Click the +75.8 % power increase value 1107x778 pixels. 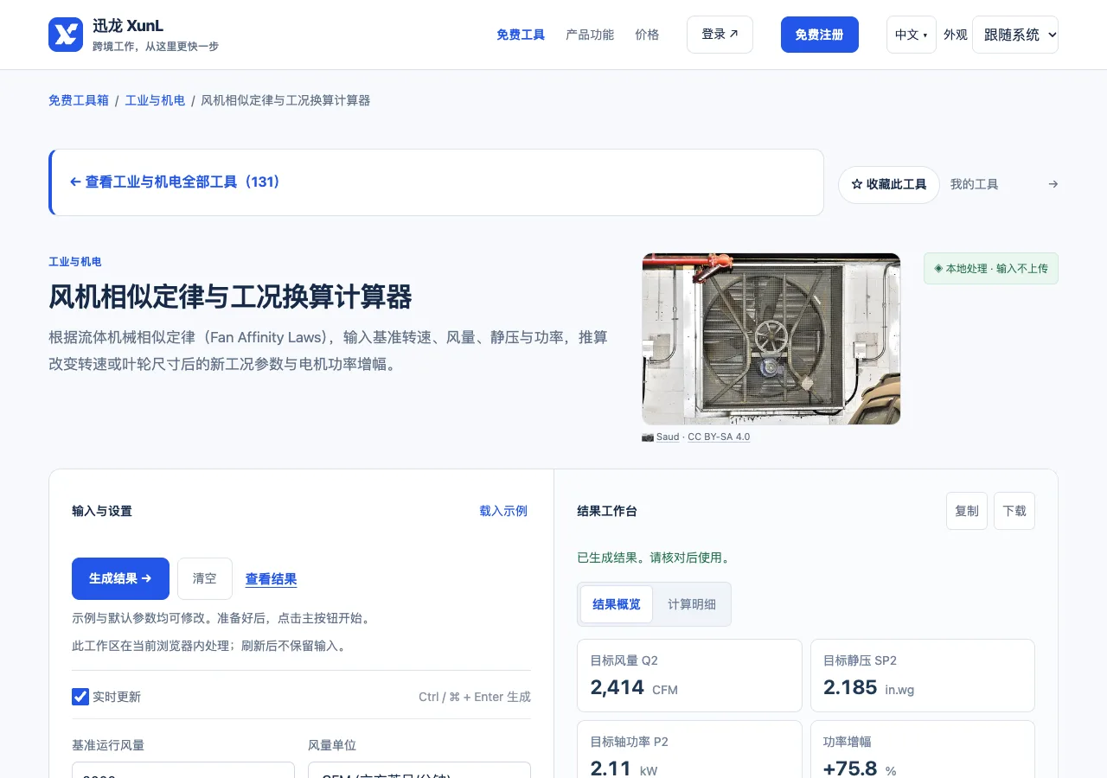[x=860, y=768]
